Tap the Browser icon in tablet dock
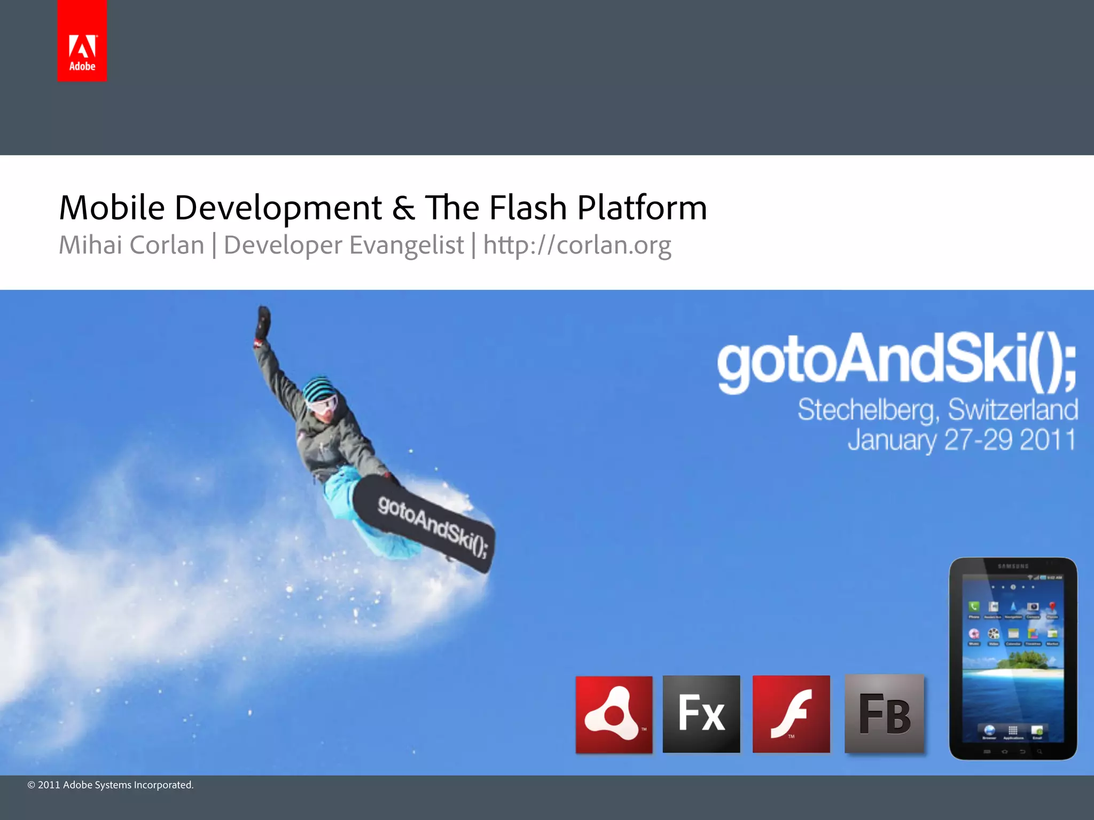Screen dimensions: 1094x820 tap(989, 730)
